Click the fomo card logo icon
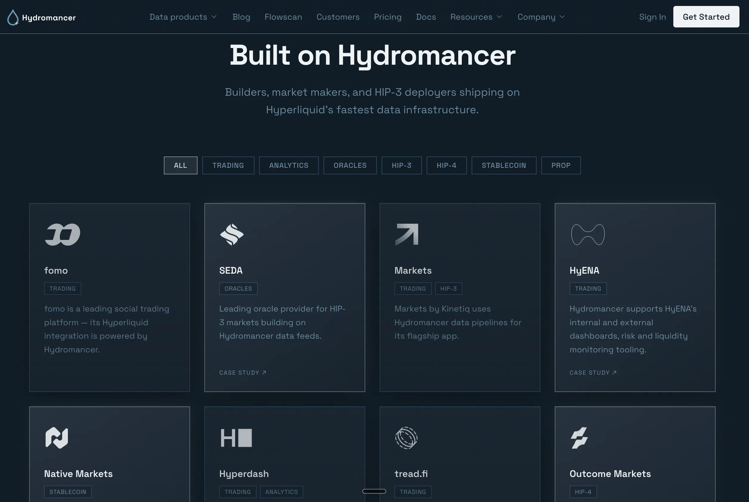Viewport: 749px width, 502px height. pos(62,234)
